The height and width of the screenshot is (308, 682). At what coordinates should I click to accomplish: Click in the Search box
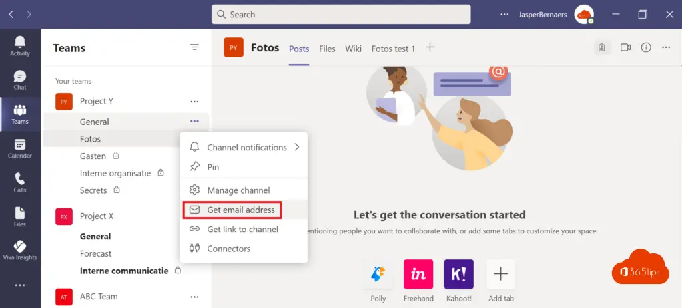(341, 14)
